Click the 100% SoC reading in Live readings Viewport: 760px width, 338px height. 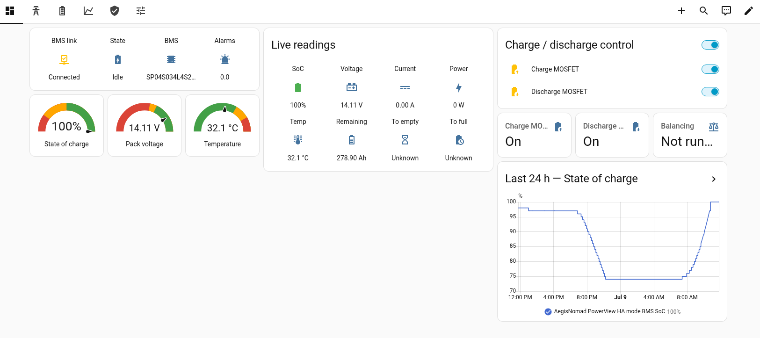(x=298, y=105)
